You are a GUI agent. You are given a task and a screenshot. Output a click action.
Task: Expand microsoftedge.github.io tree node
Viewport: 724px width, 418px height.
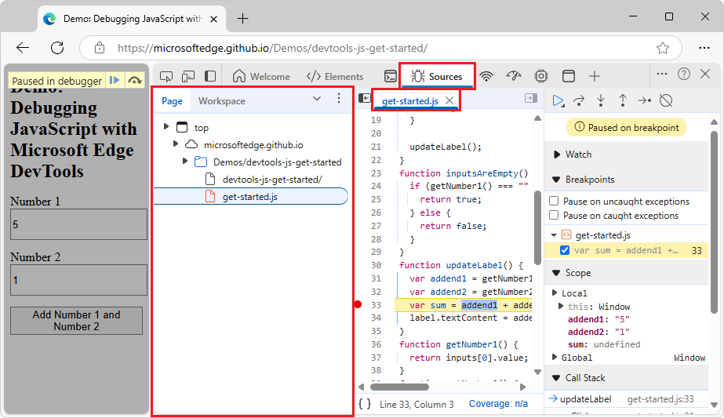point(176,144)
